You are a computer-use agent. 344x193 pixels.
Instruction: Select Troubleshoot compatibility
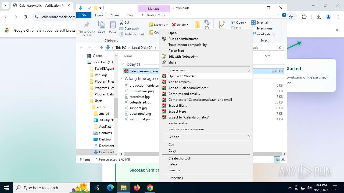[206, 45]
